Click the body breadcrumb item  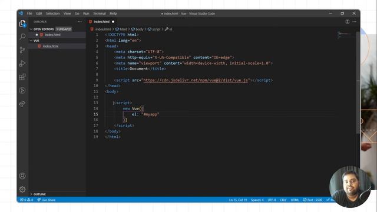coord(139,29)
